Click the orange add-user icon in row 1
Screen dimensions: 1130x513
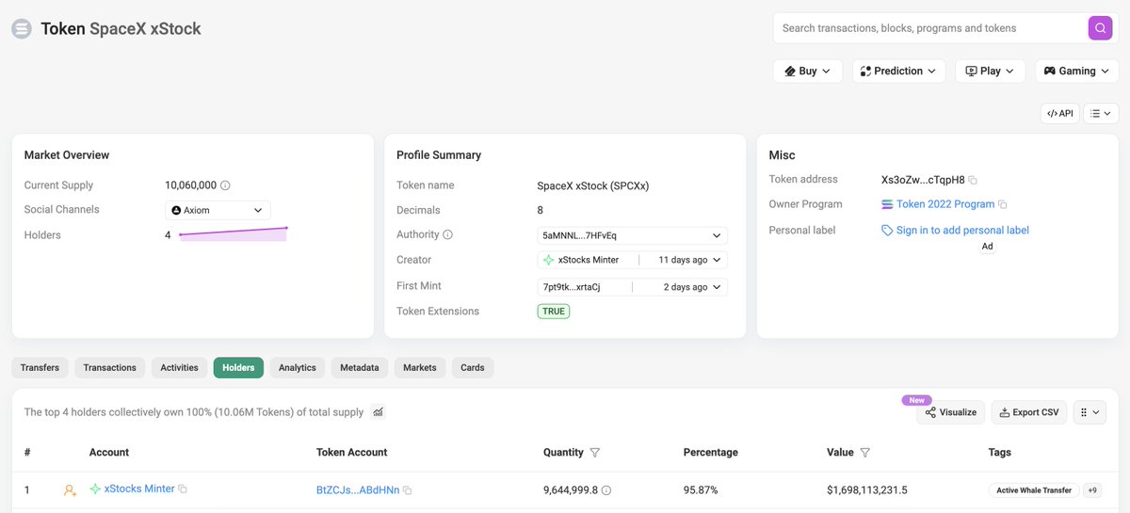[70, 490]
